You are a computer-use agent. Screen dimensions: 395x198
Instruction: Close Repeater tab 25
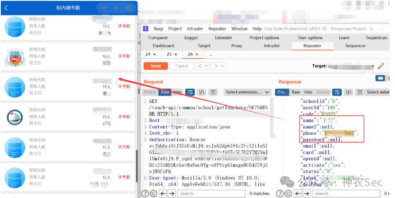point(176,54)
